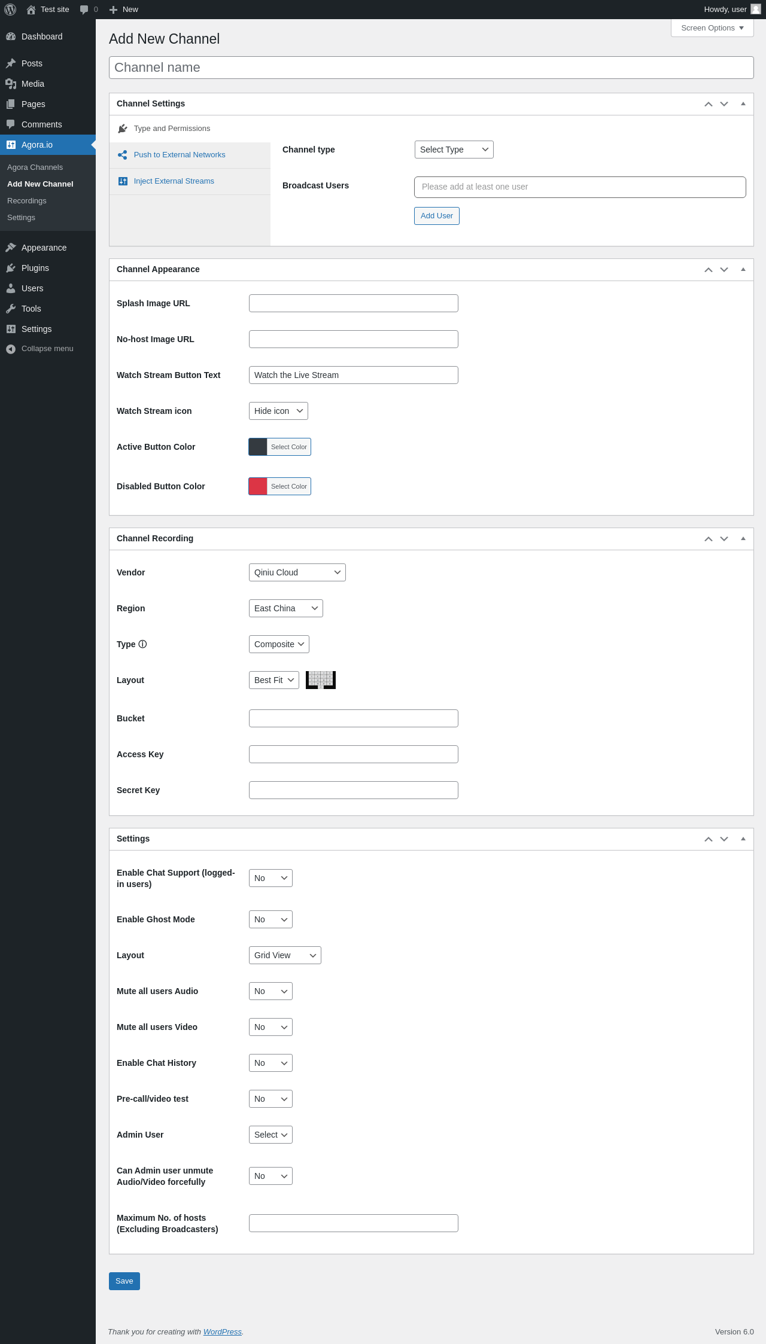This screenshot has height=1344, width=766.
Task: Click the user avatar icon at top right
Action: pos(756,10)
